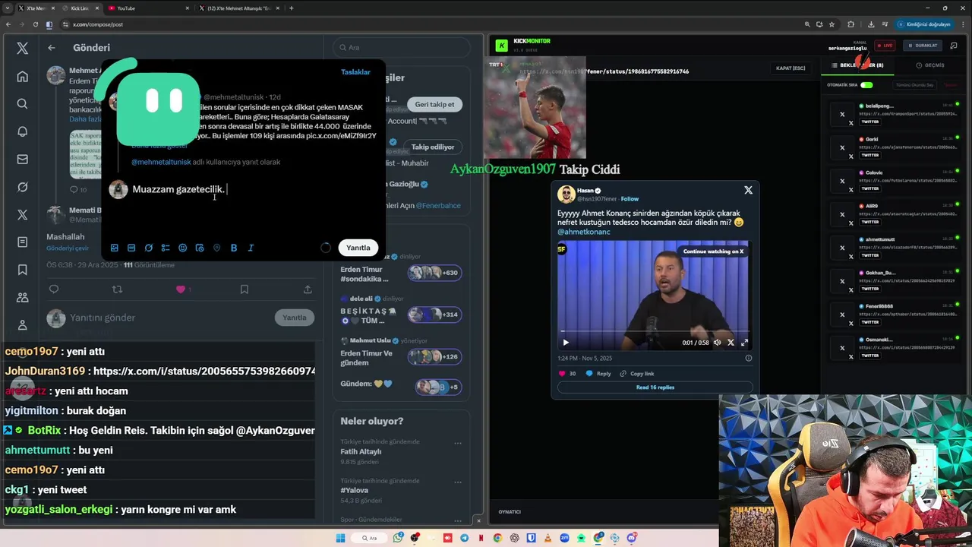Focus the X search field Ara
The image size is (972, 547).
pyautogui.click(x=402, y=47)
